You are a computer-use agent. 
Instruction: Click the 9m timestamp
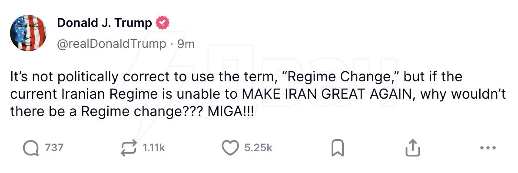tap(186, 44)
